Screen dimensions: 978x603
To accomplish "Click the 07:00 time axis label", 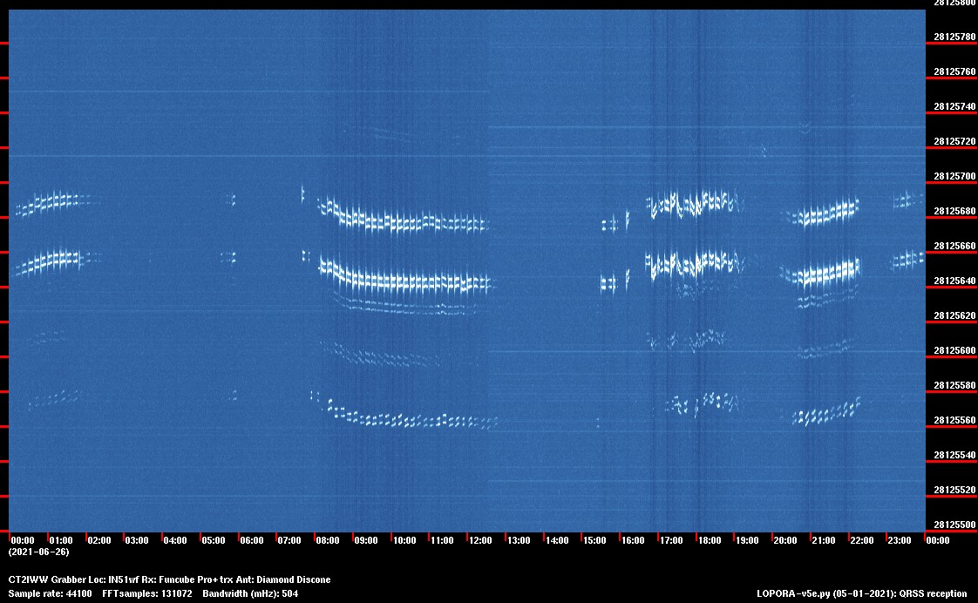I will (289, 540).
